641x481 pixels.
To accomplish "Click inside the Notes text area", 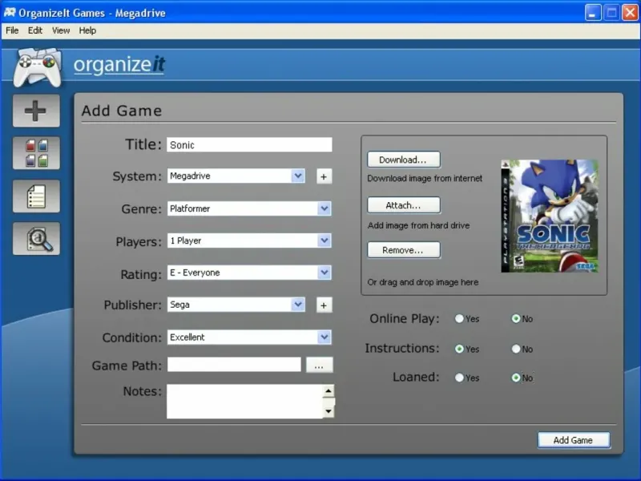I will [244, 402].
